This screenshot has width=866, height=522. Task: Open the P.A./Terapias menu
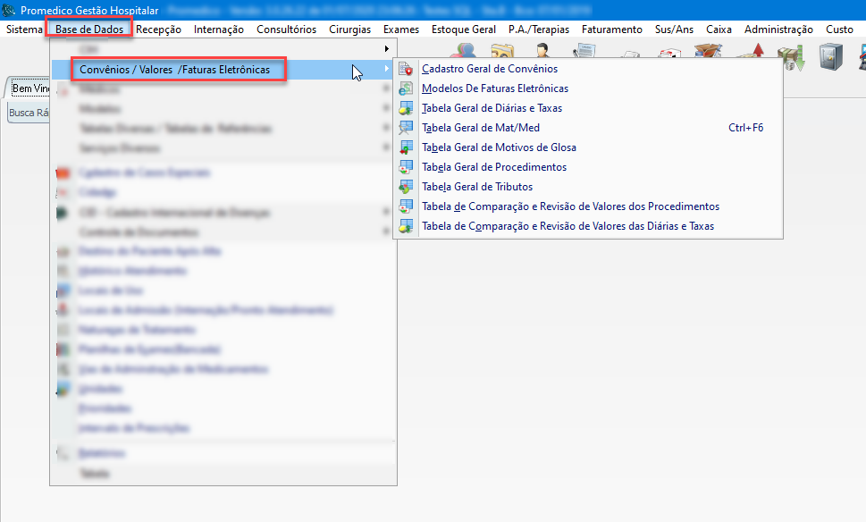539,29
